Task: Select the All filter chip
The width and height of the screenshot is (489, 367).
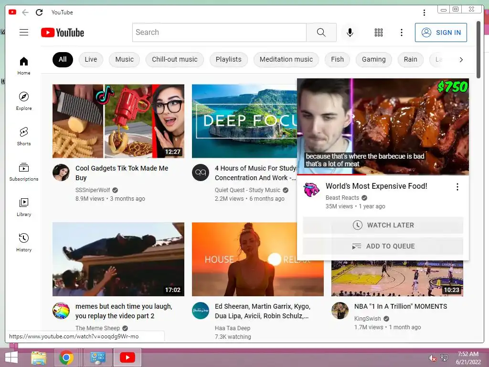Action: click(x=63, y=59)
